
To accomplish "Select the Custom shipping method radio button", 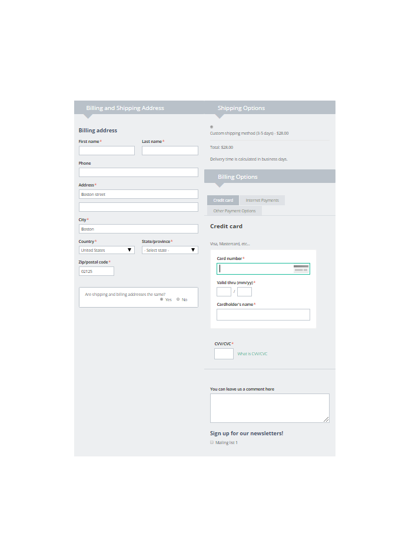I will tap(211, 127).
